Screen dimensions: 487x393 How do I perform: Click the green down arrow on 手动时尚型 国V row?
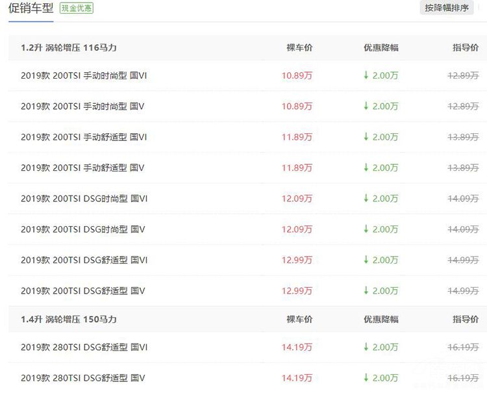pos(366,106)
